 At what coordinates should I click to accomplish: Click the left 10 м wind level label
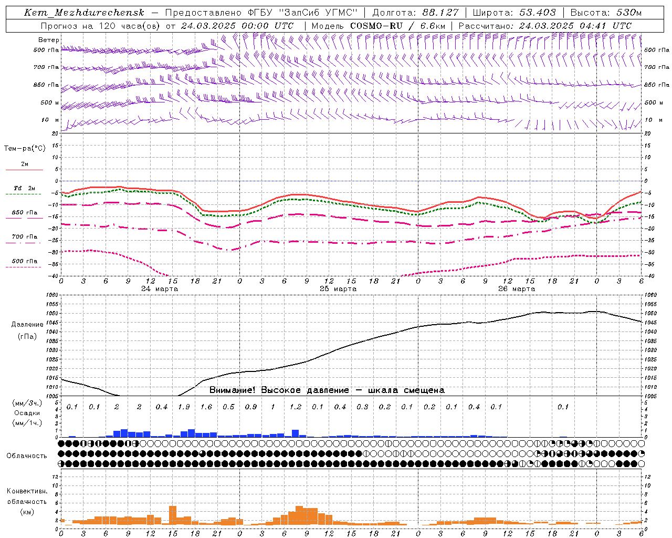click(50, 120)
